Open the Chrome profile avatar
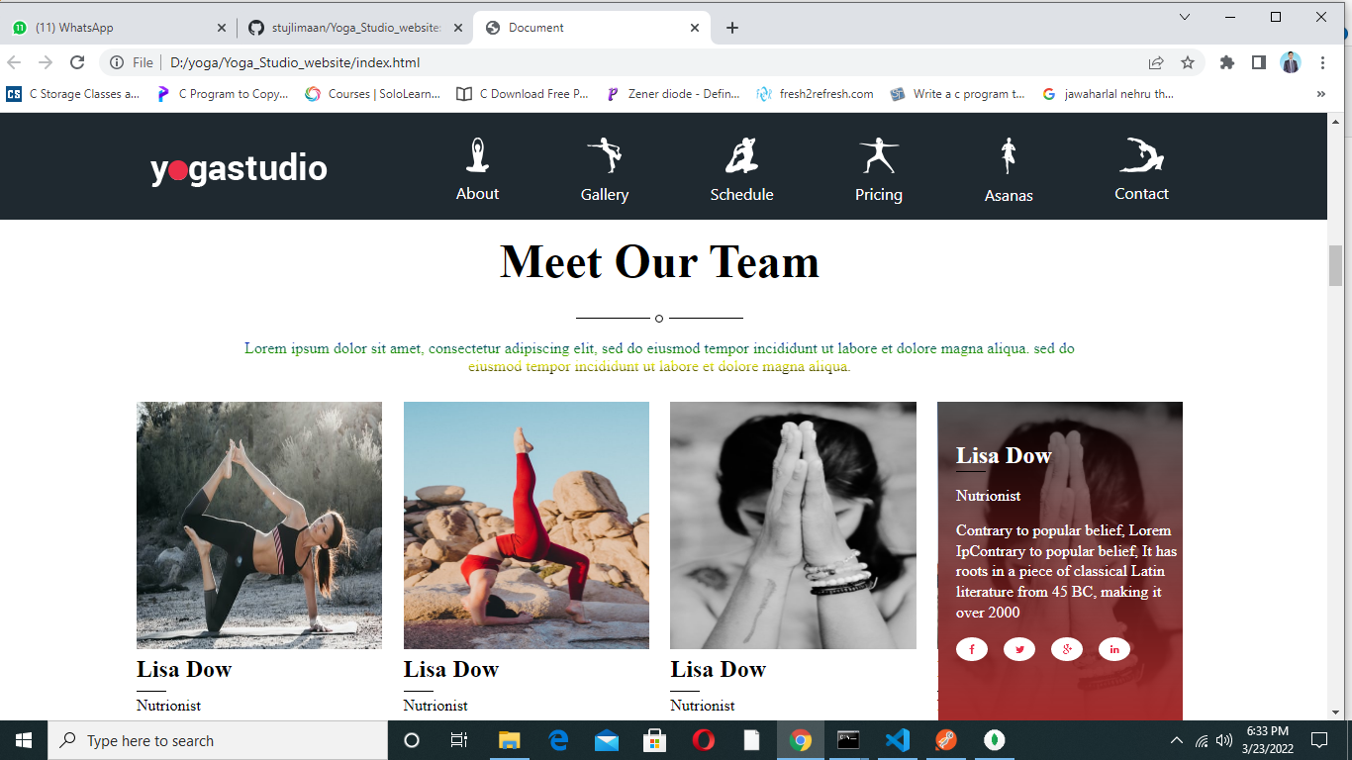 point(1291,62)
